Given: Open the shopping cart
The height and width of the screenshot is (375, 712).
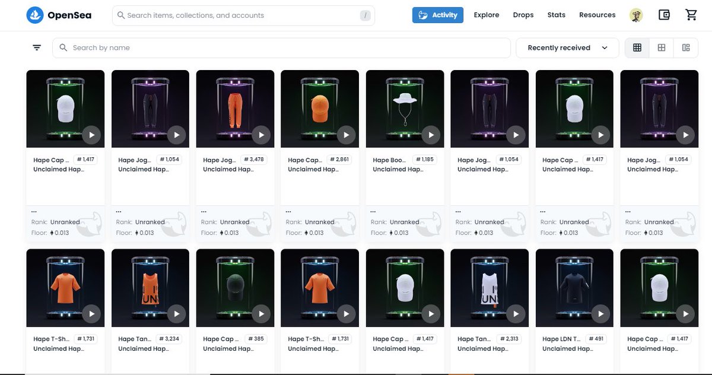Looking at the screenshot, I should 691,15.
